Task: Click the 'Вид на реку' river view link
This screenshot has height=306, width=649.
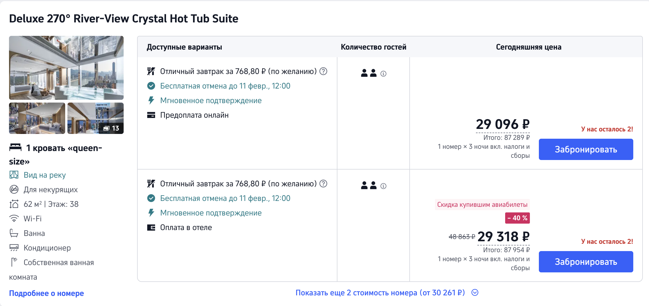Action: [x=44, y=175]
